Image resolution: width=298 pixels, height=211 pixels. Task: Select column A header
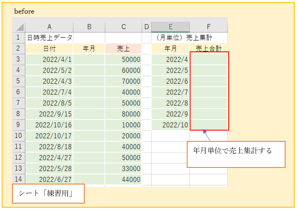(49, 27)
